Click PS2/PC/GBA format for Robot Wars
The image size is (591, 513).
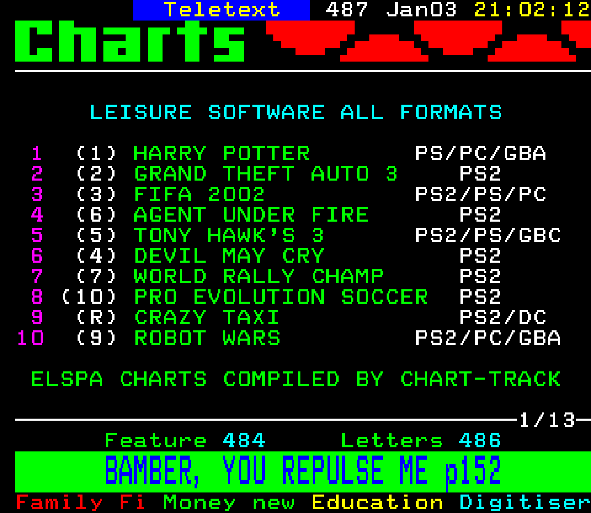point(488,338)
